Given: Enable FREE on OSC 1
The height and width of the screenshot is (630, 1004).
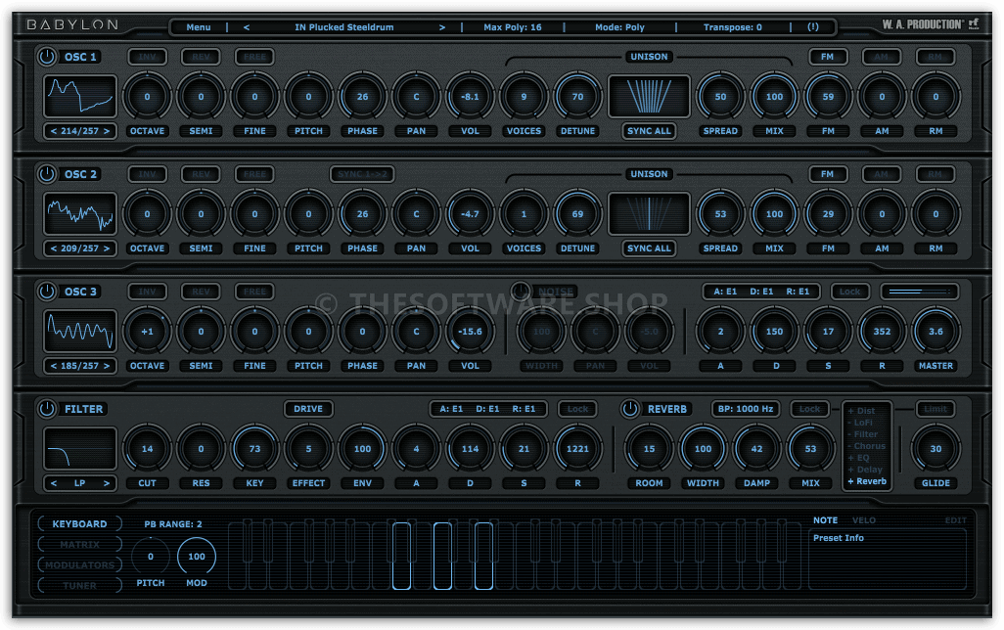Looking at the screenshot, I should tap(254, 57).
